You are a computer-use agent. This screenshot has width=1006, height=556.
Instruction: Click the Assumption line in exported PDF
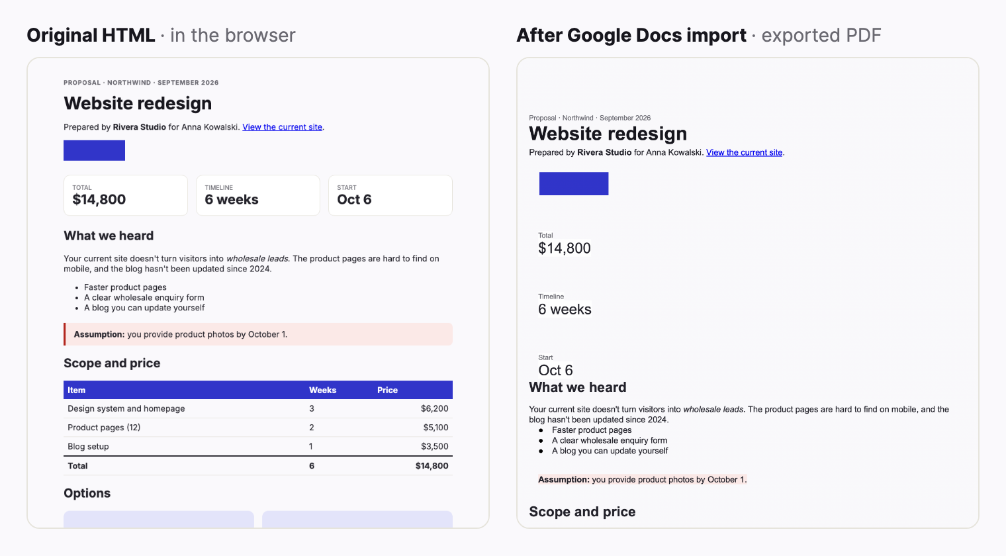[643, 479]
